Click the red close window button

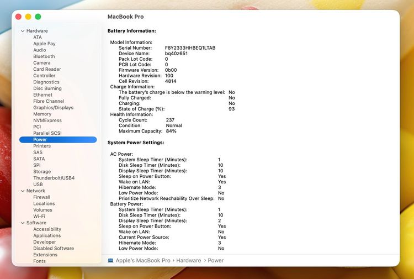click(x=18, y=17)
